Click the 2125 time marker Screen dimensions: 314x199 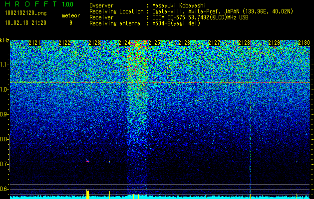pos(154,43)
